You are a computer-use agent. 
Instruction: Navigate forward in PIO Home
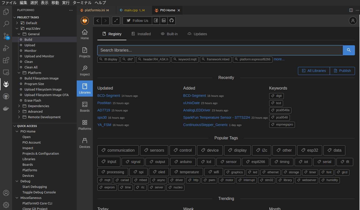105,21
